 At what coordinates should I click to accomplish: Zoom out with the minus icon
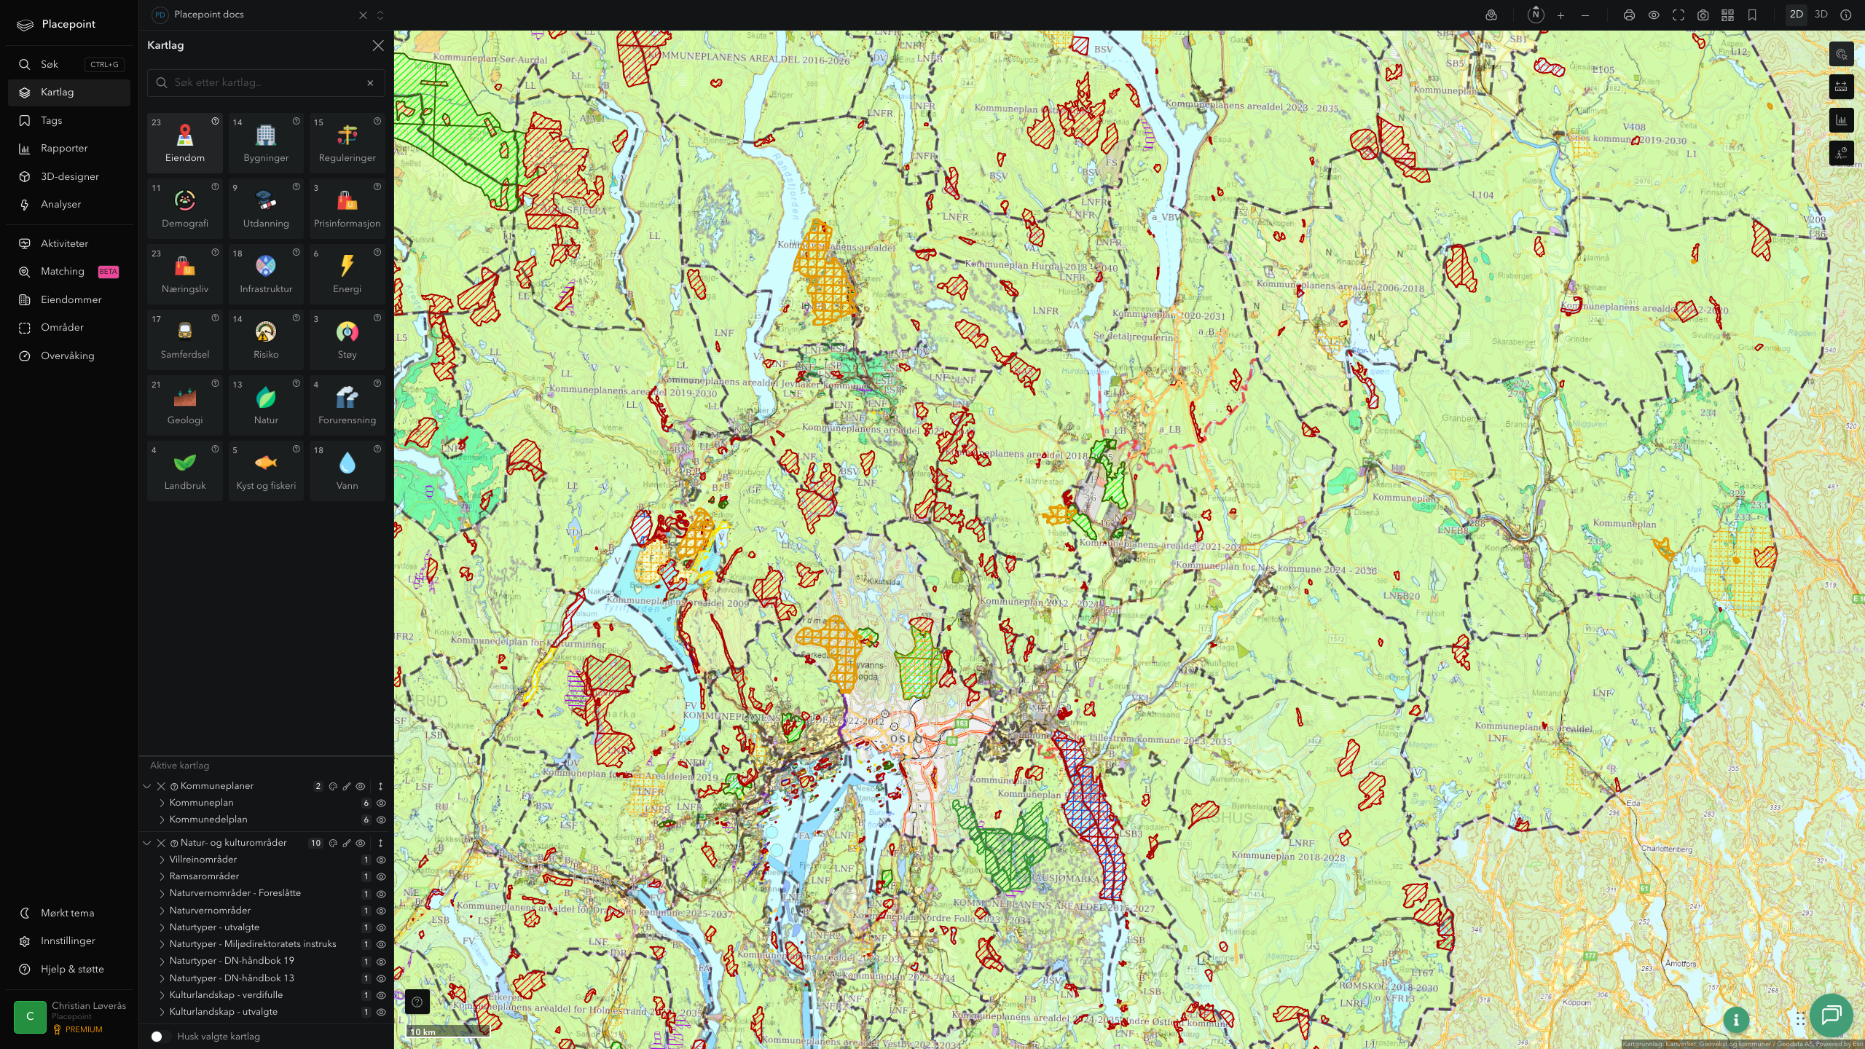coord(1585,15)
